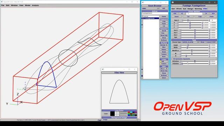The height and width of the screenshot is (126, 224).
Task: Open the Analysis menu
Action: 35,5
